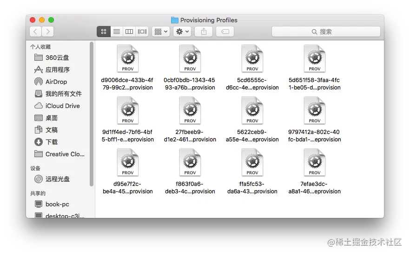
Task: Open the item arrangement dropdown
Action: point(160,32)
